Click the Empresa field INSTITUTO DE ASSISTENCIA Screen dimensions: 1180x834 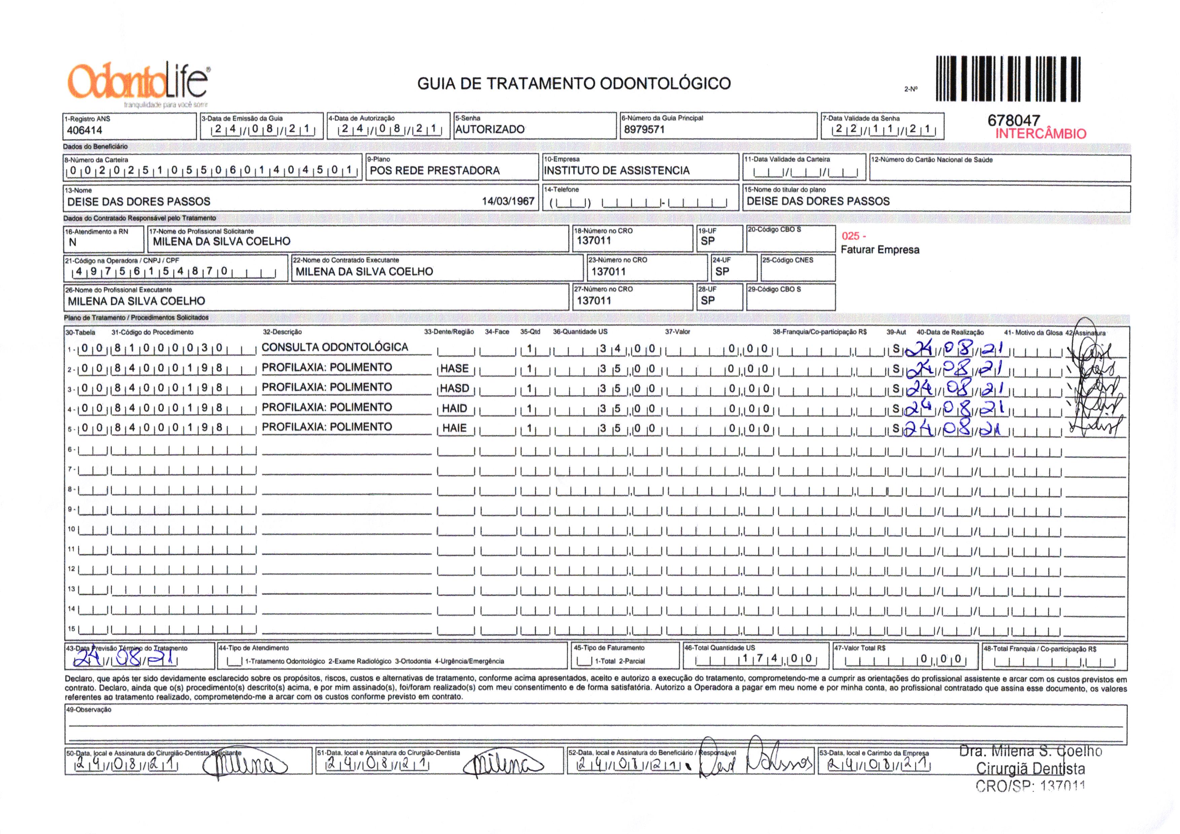[616, 171]
